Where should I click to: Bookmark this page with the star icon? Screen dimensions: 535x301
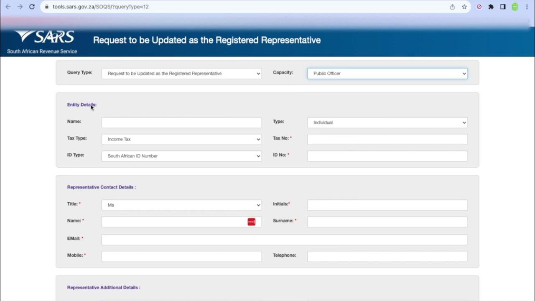click(464, 7)
